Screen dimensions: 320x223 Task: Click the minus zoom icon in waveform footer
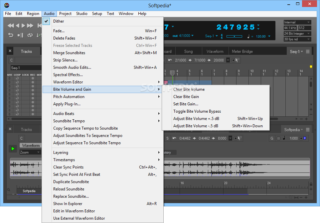point(301,197)
